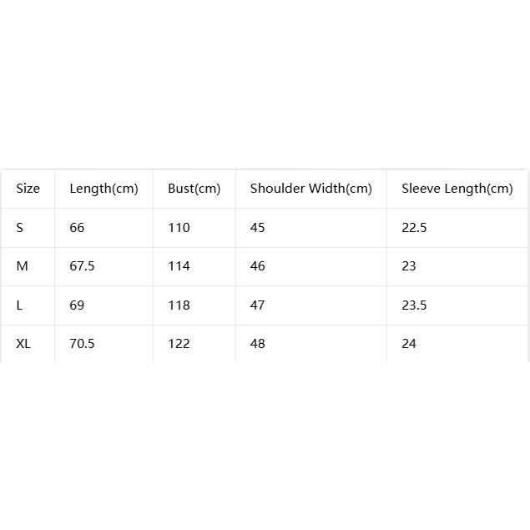The width and height of the screenshot is (530, 530).
Task: Select the L size row label
Action: click(x=19, y=305)
